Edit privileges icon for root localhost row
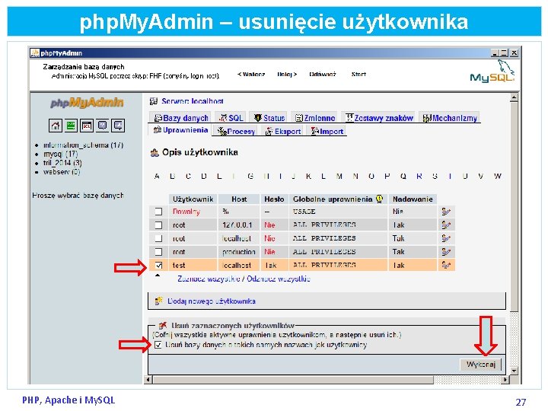Viewport: 548px width, 411px height. point(446,238)
